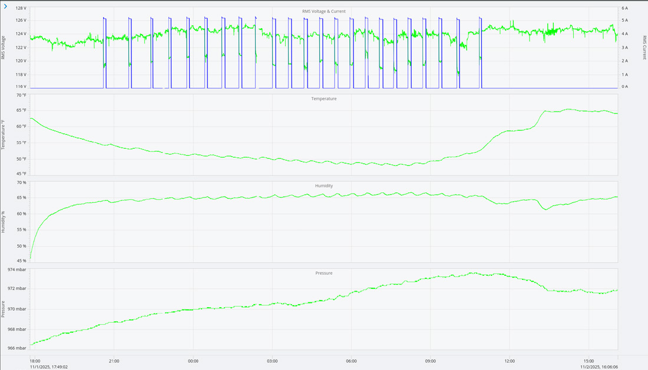Click the '09:00' time axis label
This screenshot has width=648, height=370.
(x=430, y=361)
